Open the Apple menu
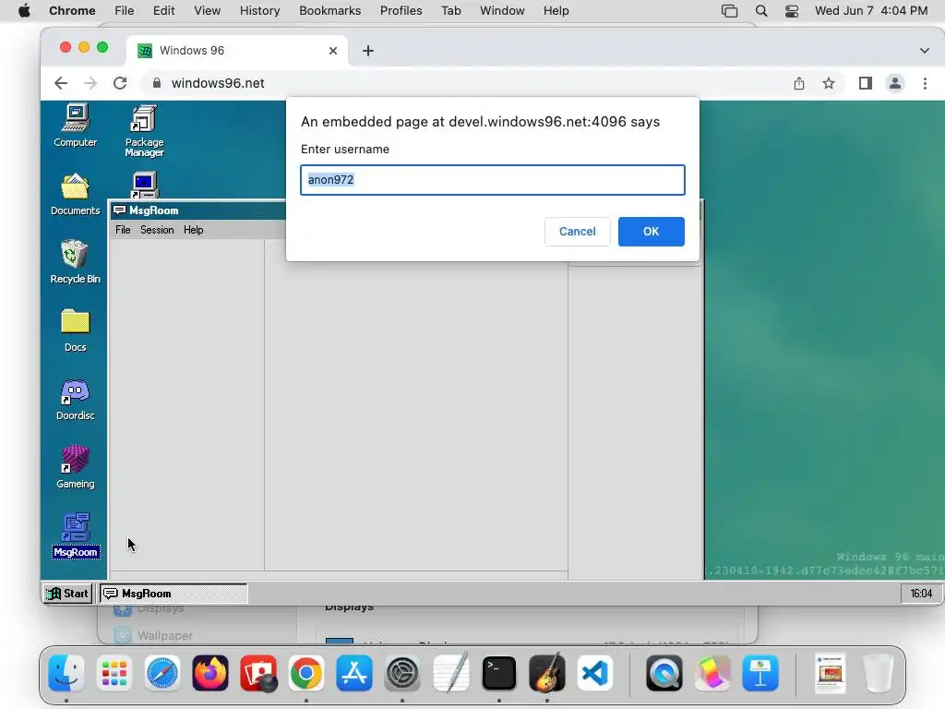This screenshot has height=709, width=945. coord(24,10)
